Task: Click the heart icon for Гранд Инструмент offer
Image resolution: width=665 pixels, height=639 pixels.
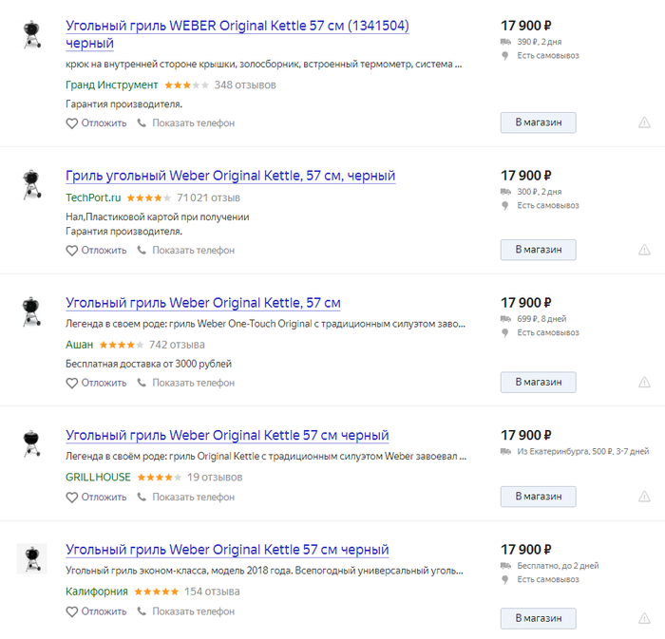Action: (71, 123)
